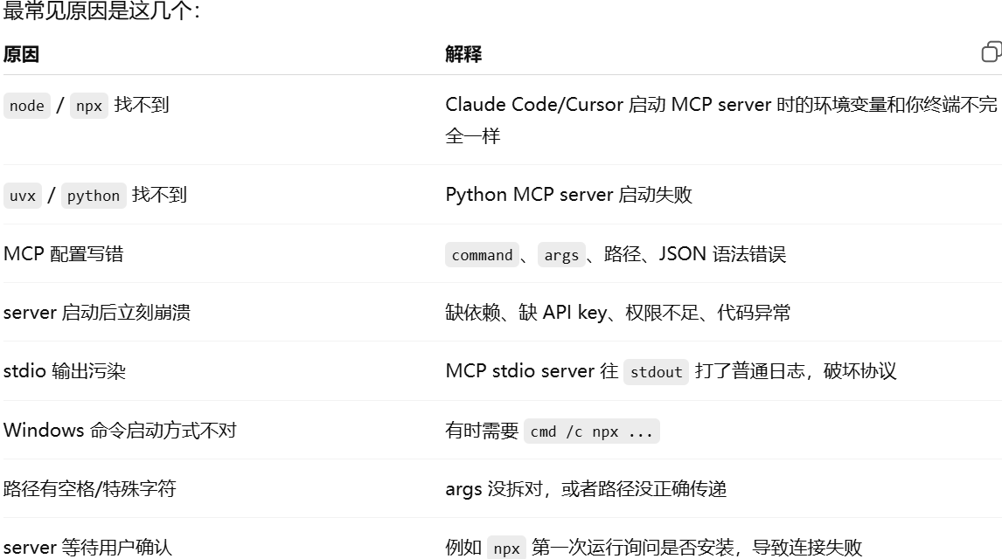Select the 'stdio 输出污染' cell
The height and width of the screenshot is (559, 1002).
[65, 371]
